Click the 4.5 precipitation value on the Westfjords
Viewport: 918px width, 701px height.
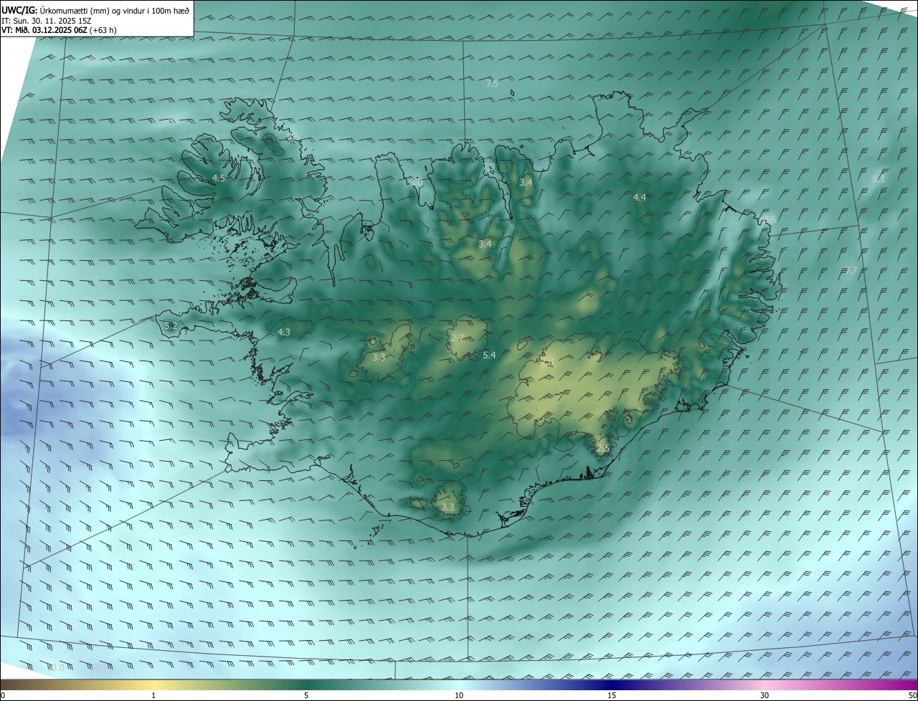[219, 178]
